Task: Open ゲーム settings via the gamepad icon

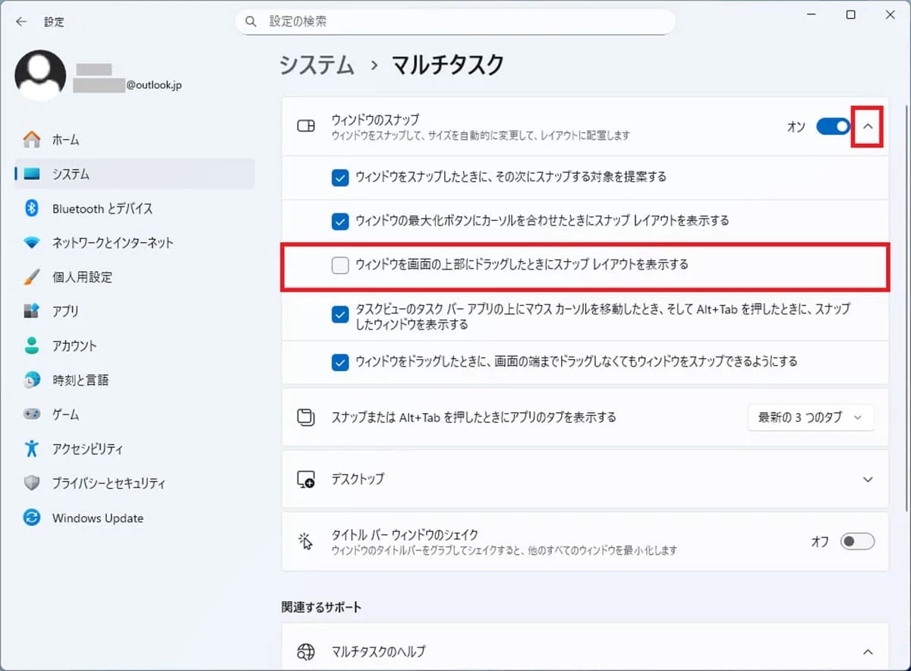Action: 30,414
